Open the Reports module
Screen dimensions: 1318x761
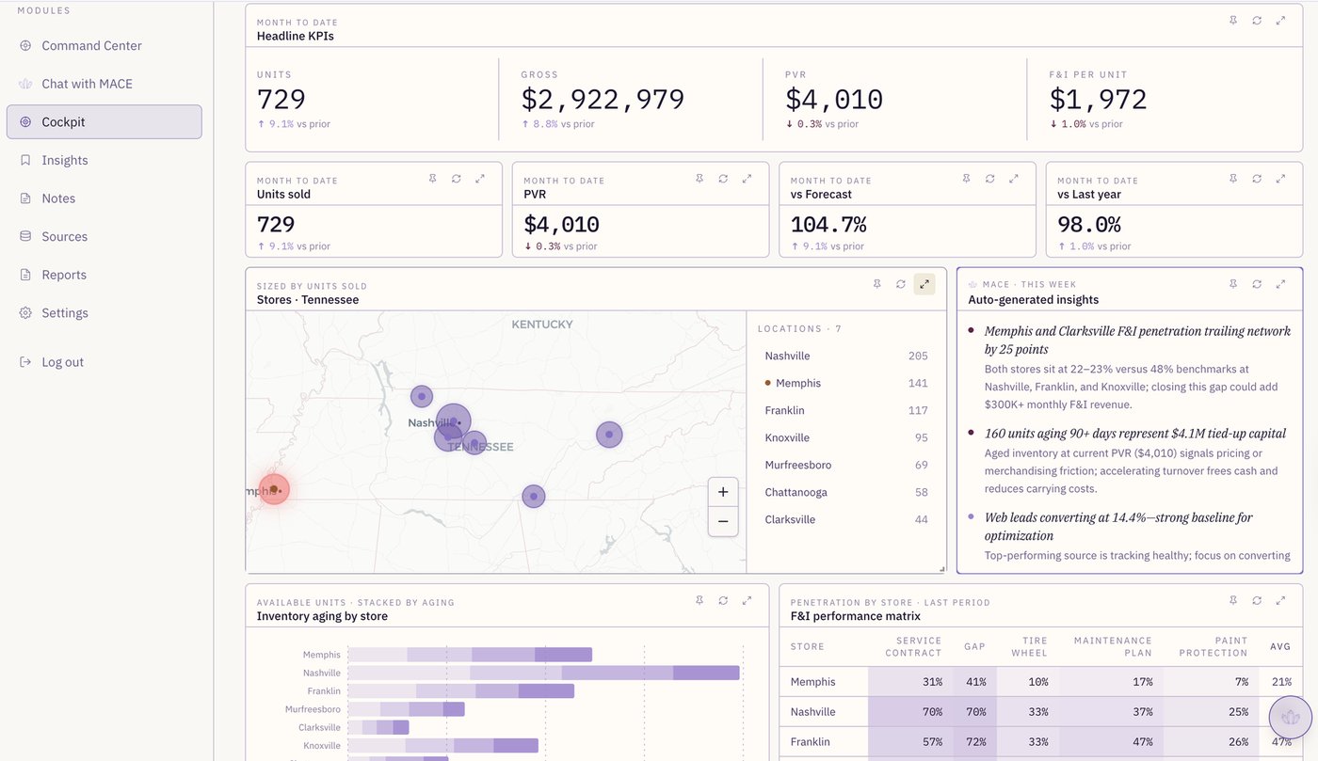click(104, 275)
